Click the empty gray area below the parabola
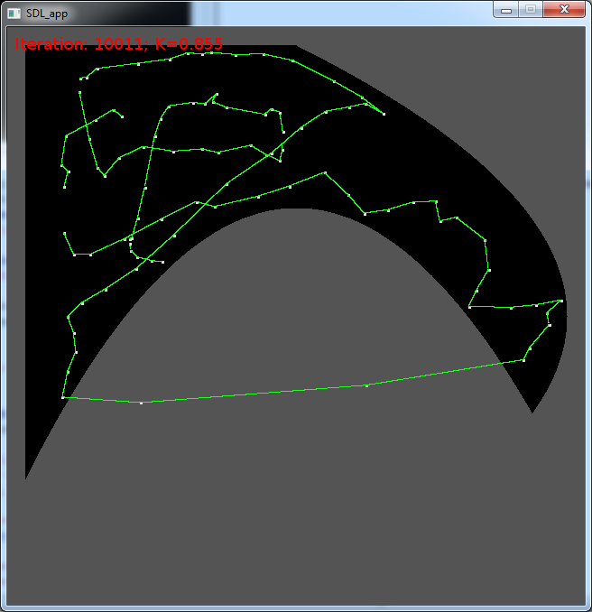Viewport: 592px width, 612px height. click(x=298, y=505)
